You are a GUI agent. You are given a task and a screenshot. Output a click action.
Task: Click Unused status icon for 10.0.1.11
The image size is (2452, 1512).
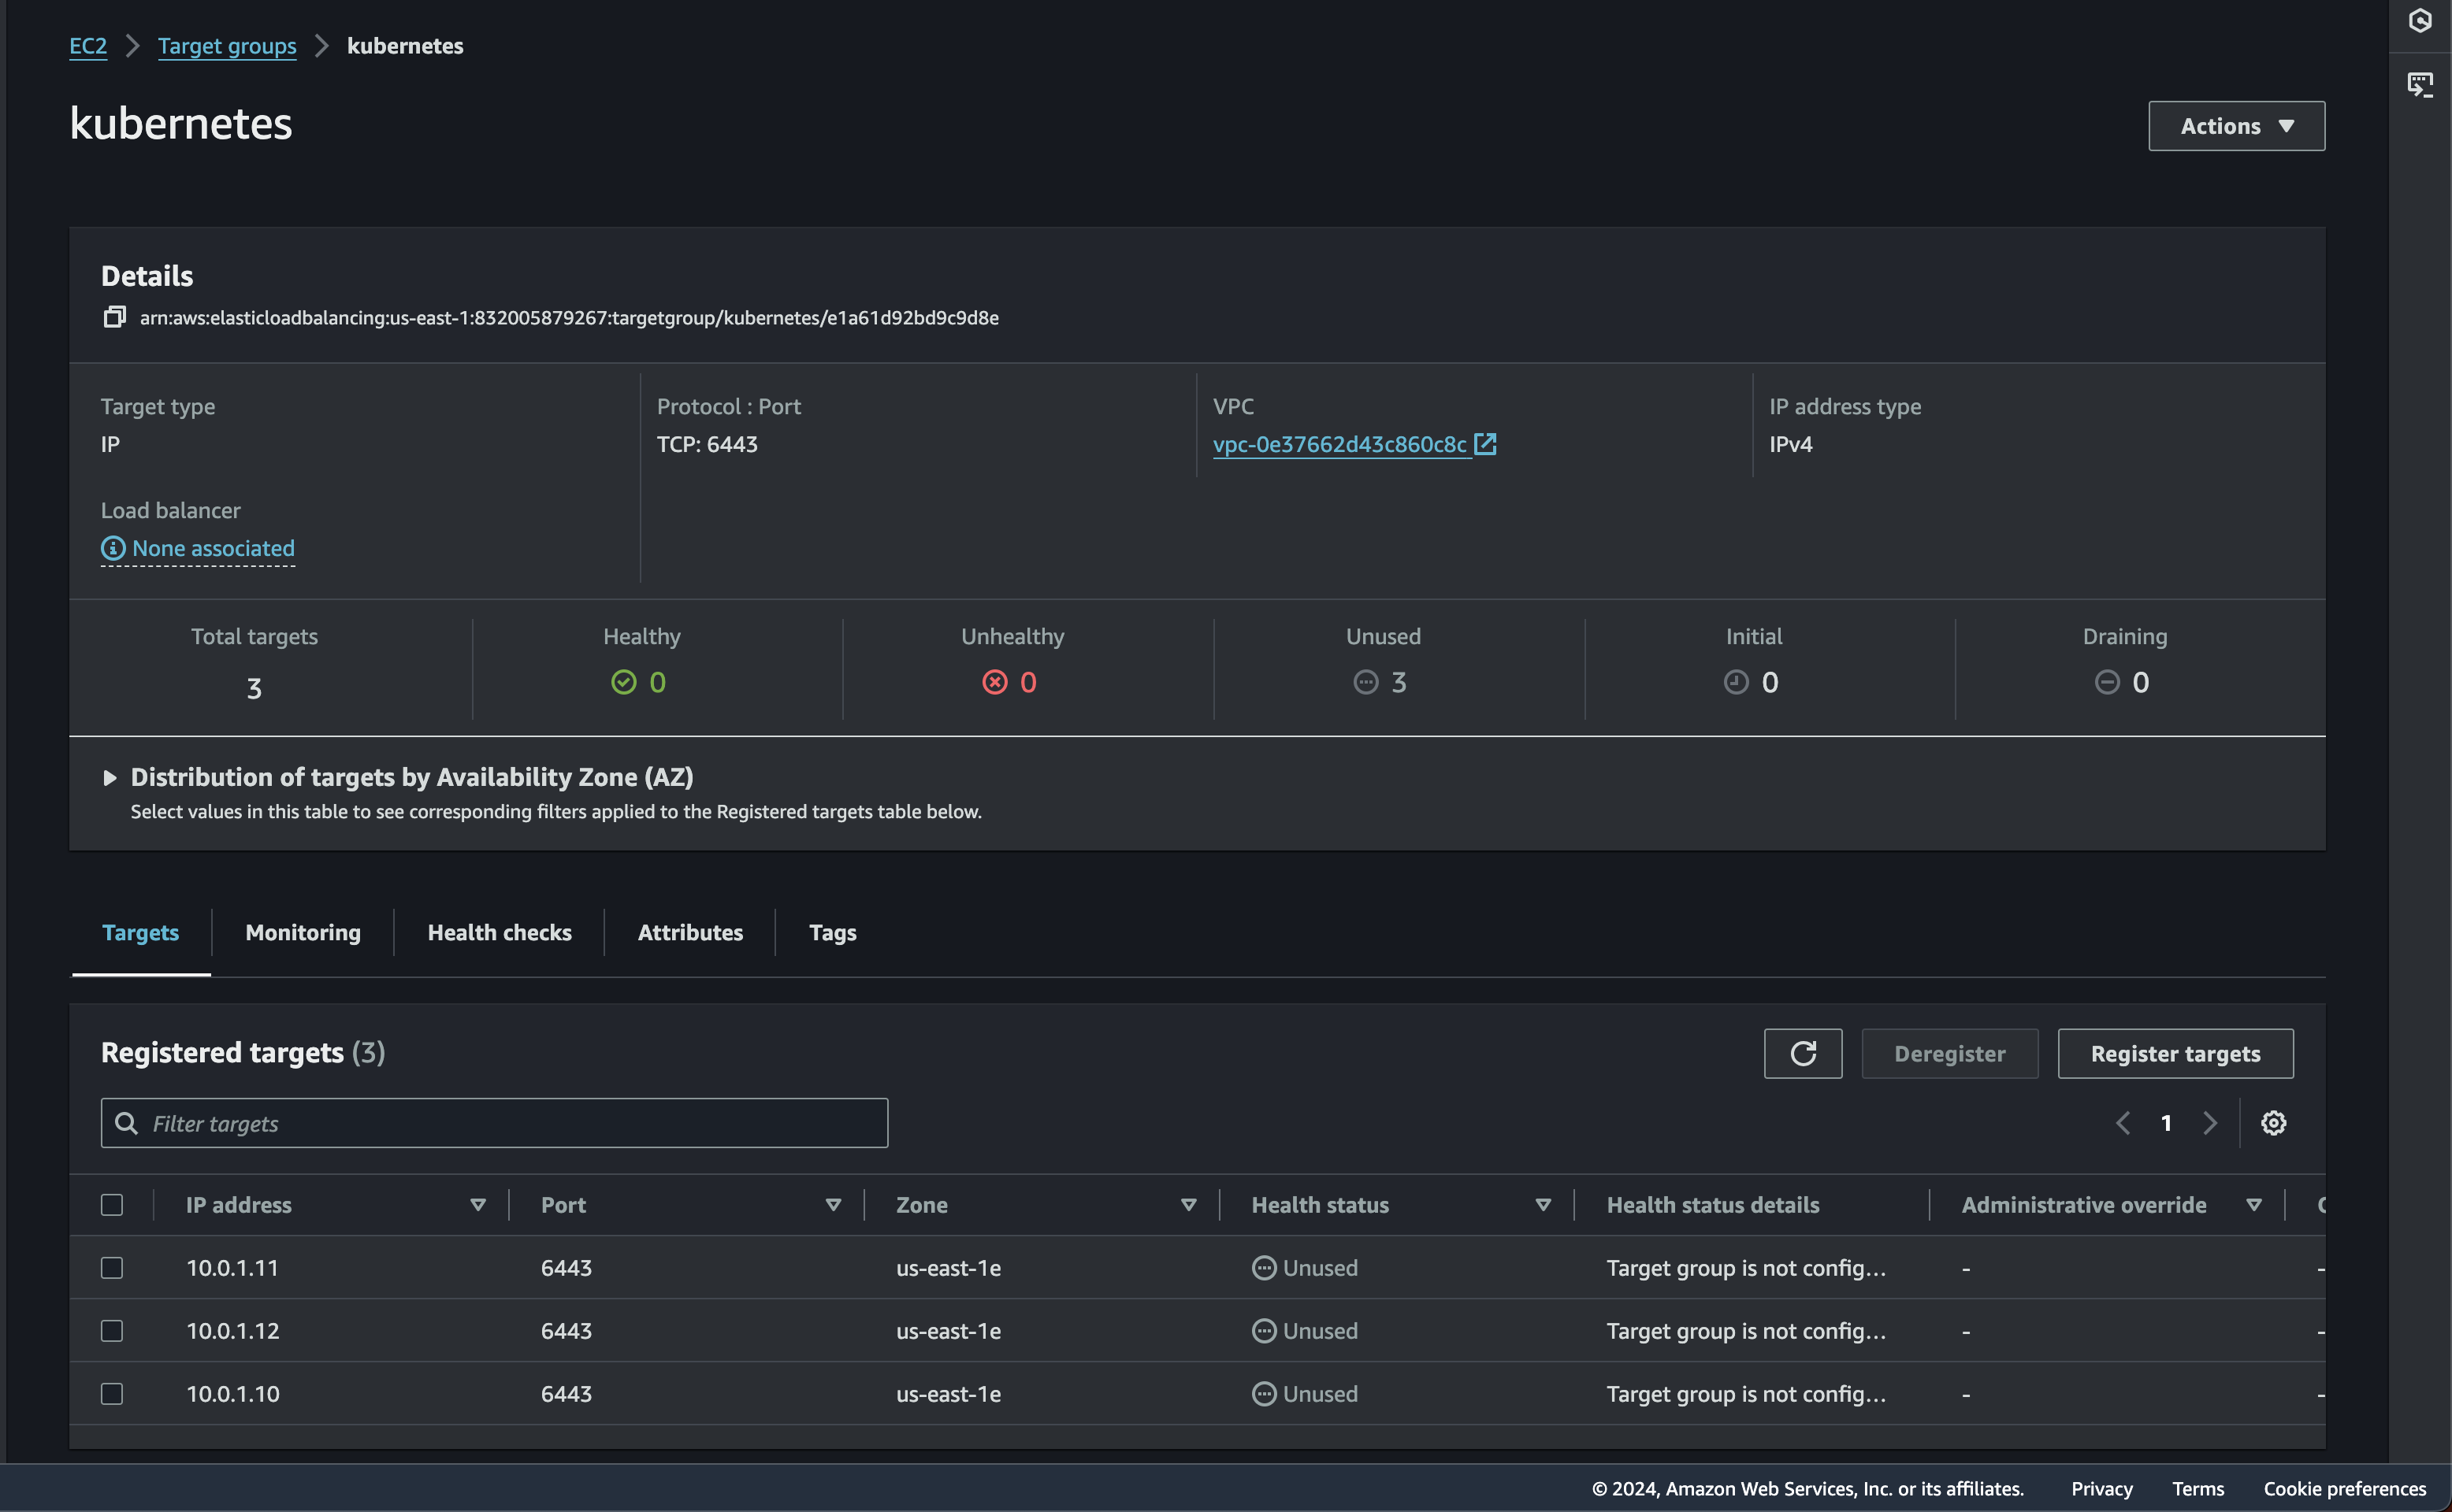tap(1265, 1268)
